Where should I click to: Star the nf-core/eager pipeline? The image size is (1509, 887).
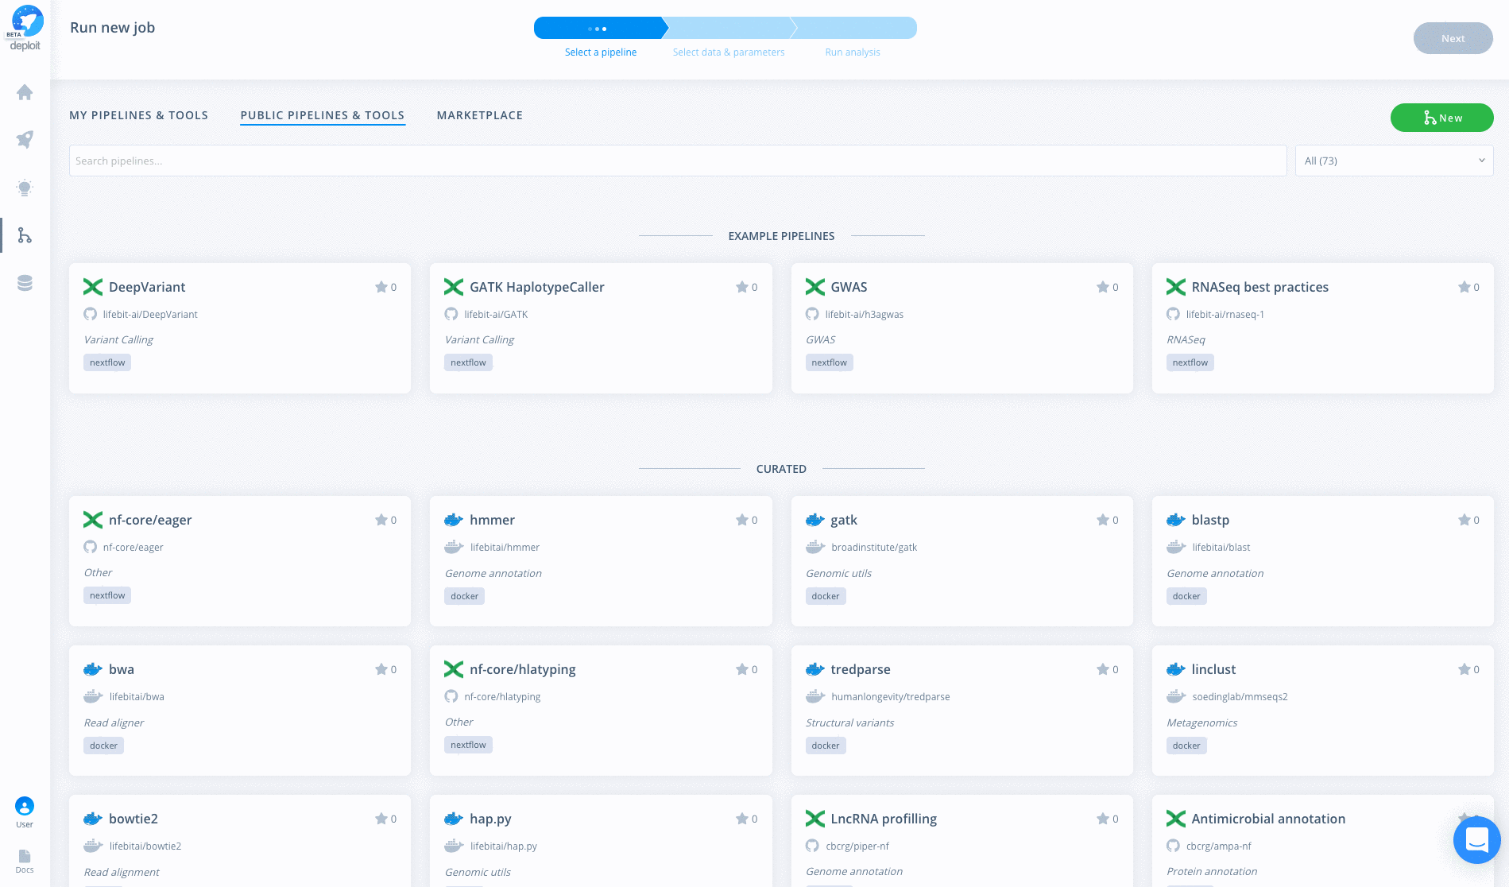tap(381, 520)
